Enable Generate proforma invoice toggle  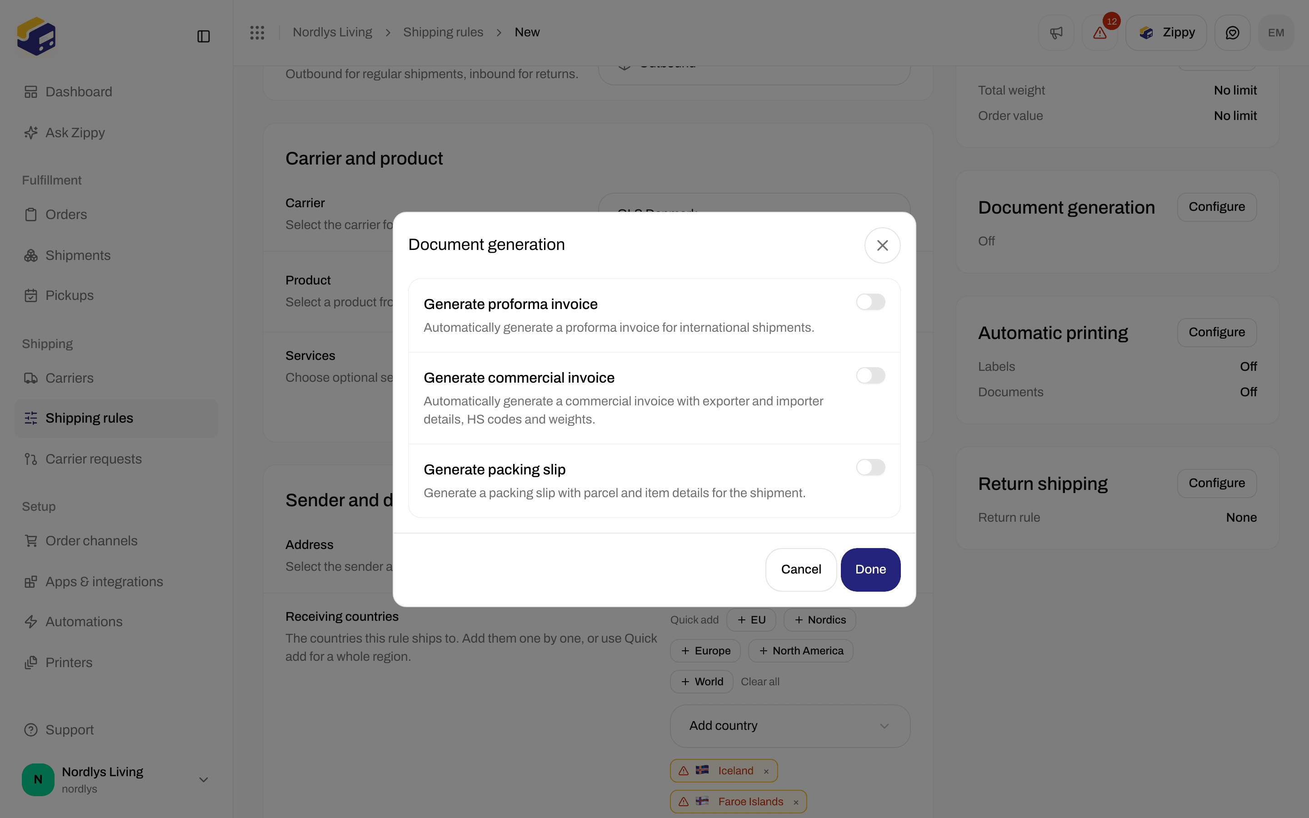coord(870,302)
